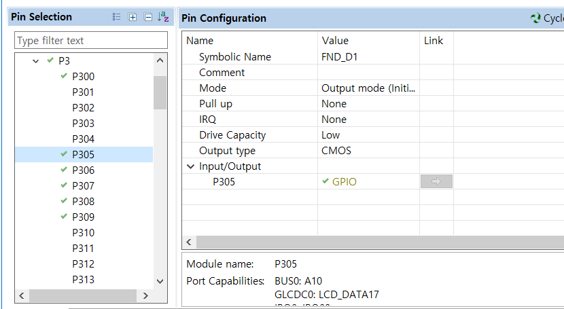564x309 pixels.
Task: Click the Cycle pin group icon
Action: point(535,18)
